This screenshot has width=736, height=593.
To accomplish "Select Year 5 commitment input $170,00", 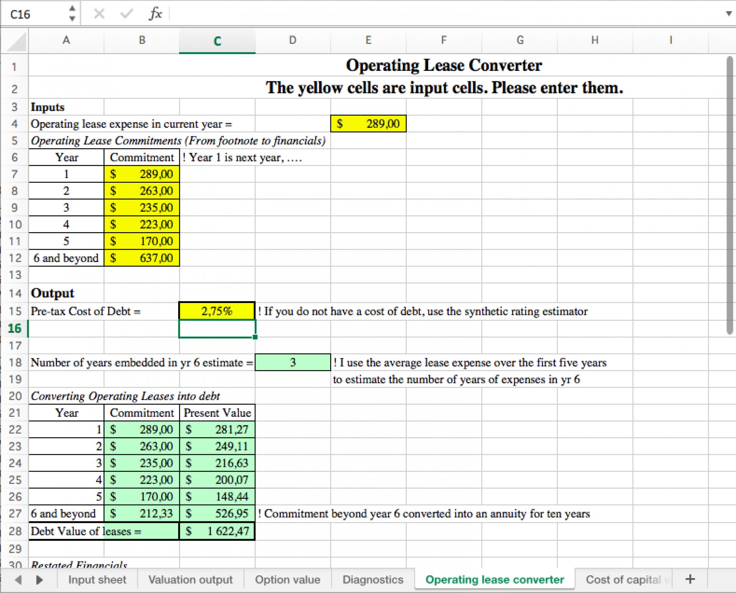I will (x=142, y=241).
